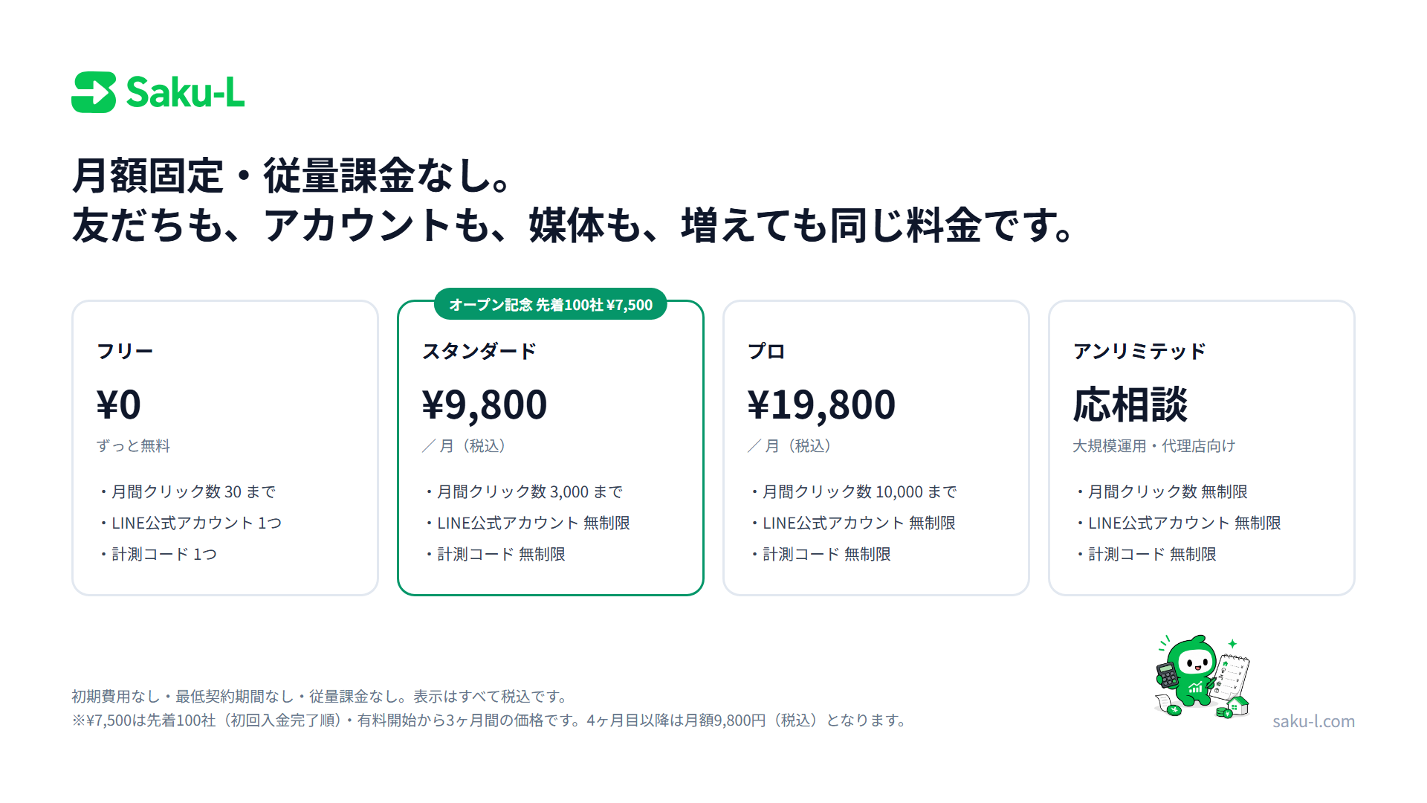
Task: Click the coin icon at the mascot's feet
Action: (1174, 710)
